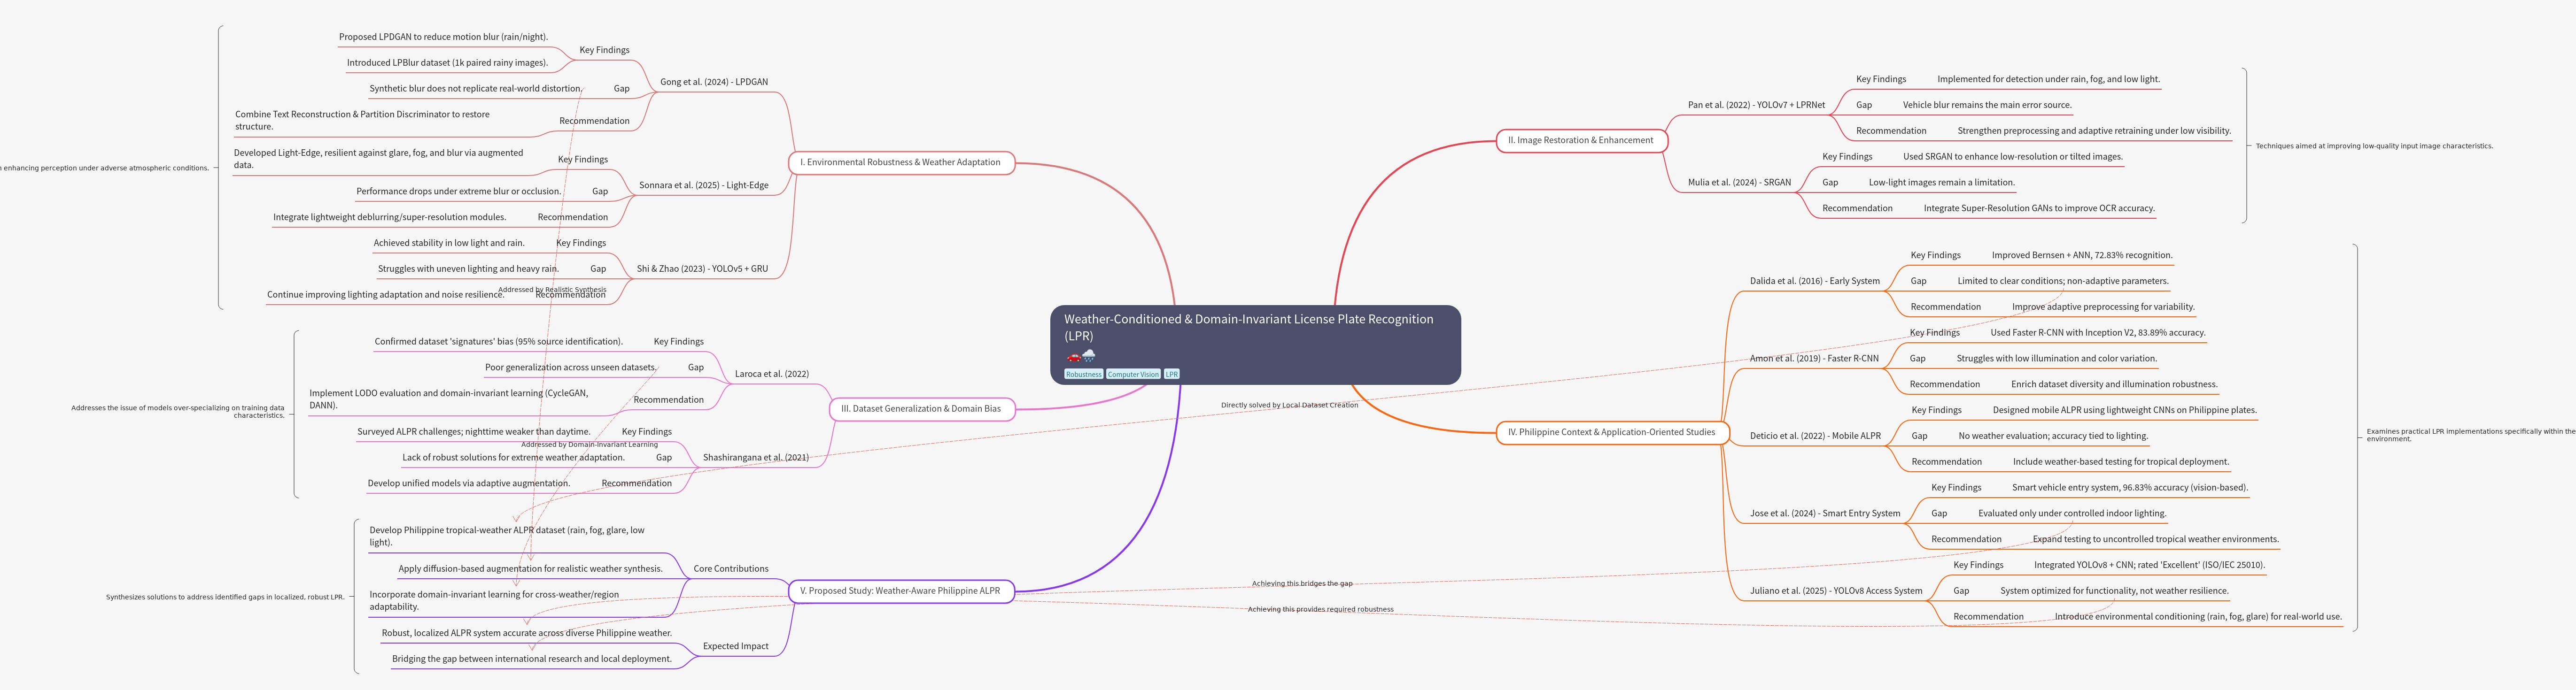
Task: Select the Robustness tag
Action: tap(1083, 375)
